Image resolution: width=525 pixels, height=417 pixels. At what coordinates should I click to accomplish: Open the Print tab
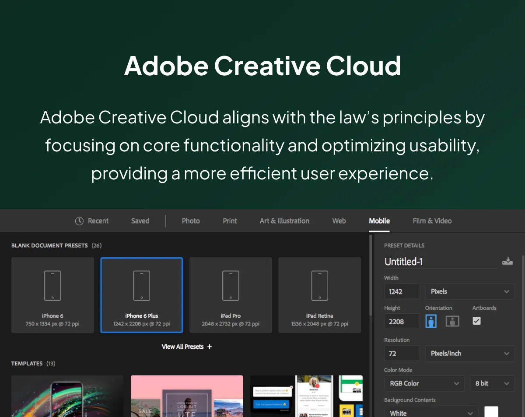click(x=230, y=221)
